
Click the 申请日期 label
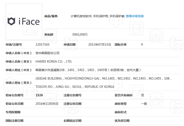point(70,45)
